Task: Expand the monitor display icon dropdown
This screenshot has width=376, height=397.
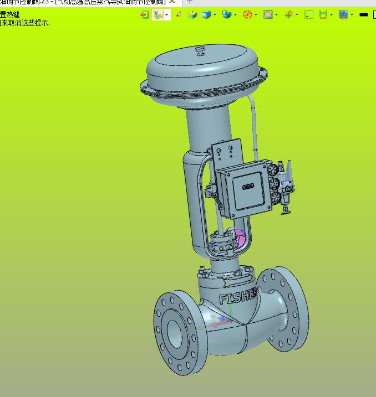Action: [x=352, y=15]
